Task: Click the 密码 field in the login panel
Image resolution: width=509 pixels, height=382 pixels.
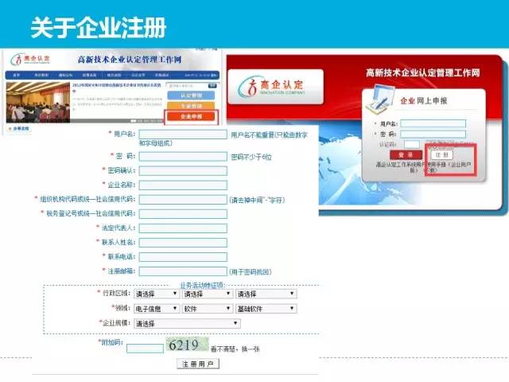Action: tap(433, 134)
